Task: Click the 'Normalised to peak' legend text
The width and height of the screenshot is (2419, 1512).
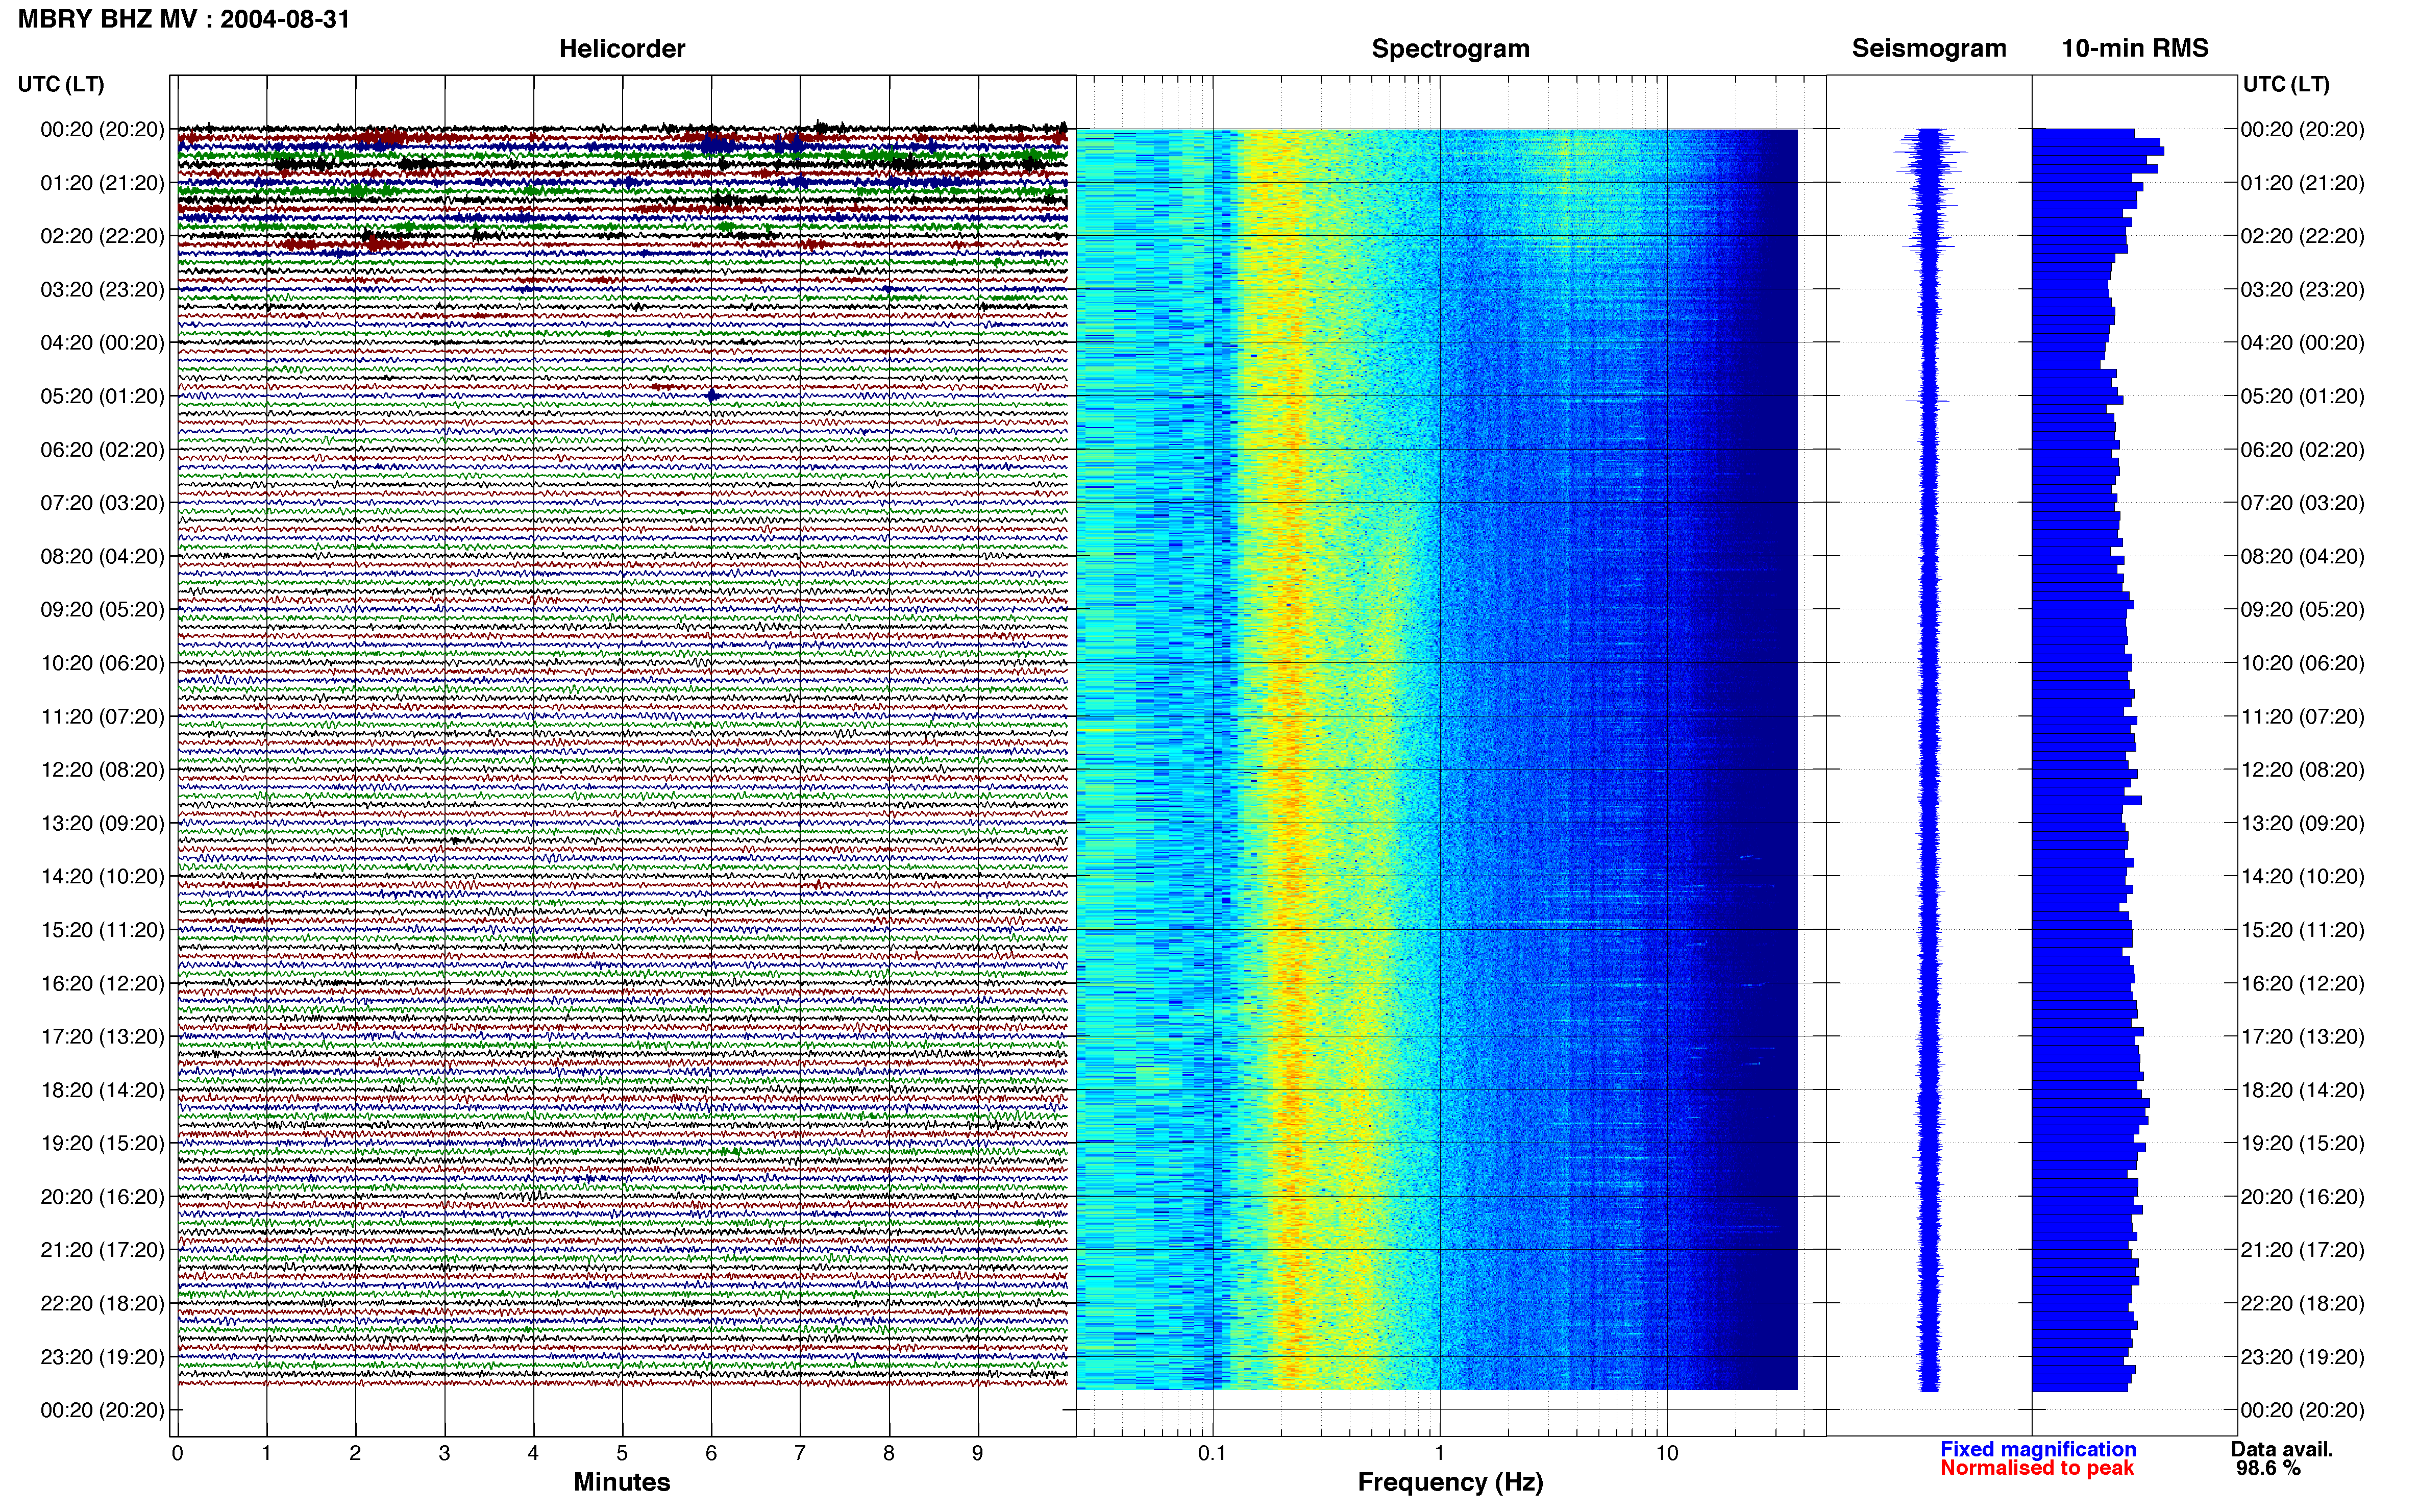Action: (2037, 1468)
